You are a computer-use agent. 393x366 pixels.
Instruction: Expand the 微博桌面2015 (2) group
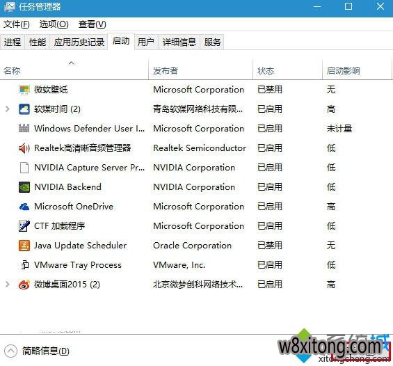[x=8, y=285]
